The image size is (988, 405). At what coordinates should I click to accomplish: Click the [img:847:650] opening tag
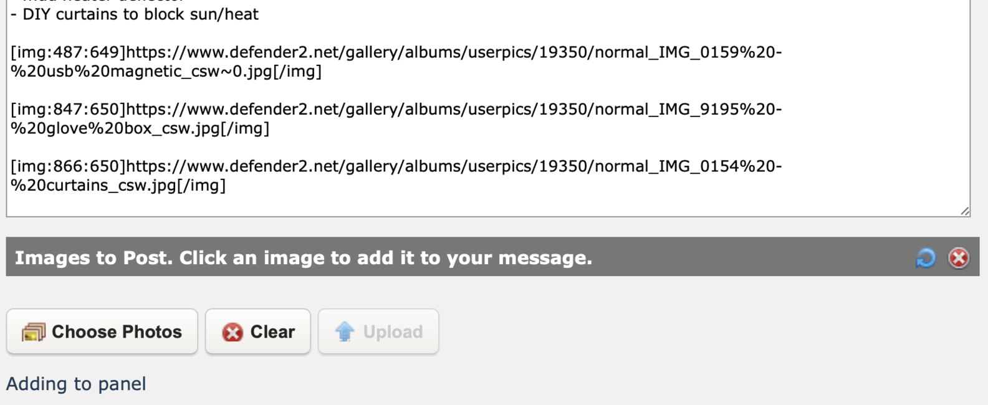click(69, 110)
